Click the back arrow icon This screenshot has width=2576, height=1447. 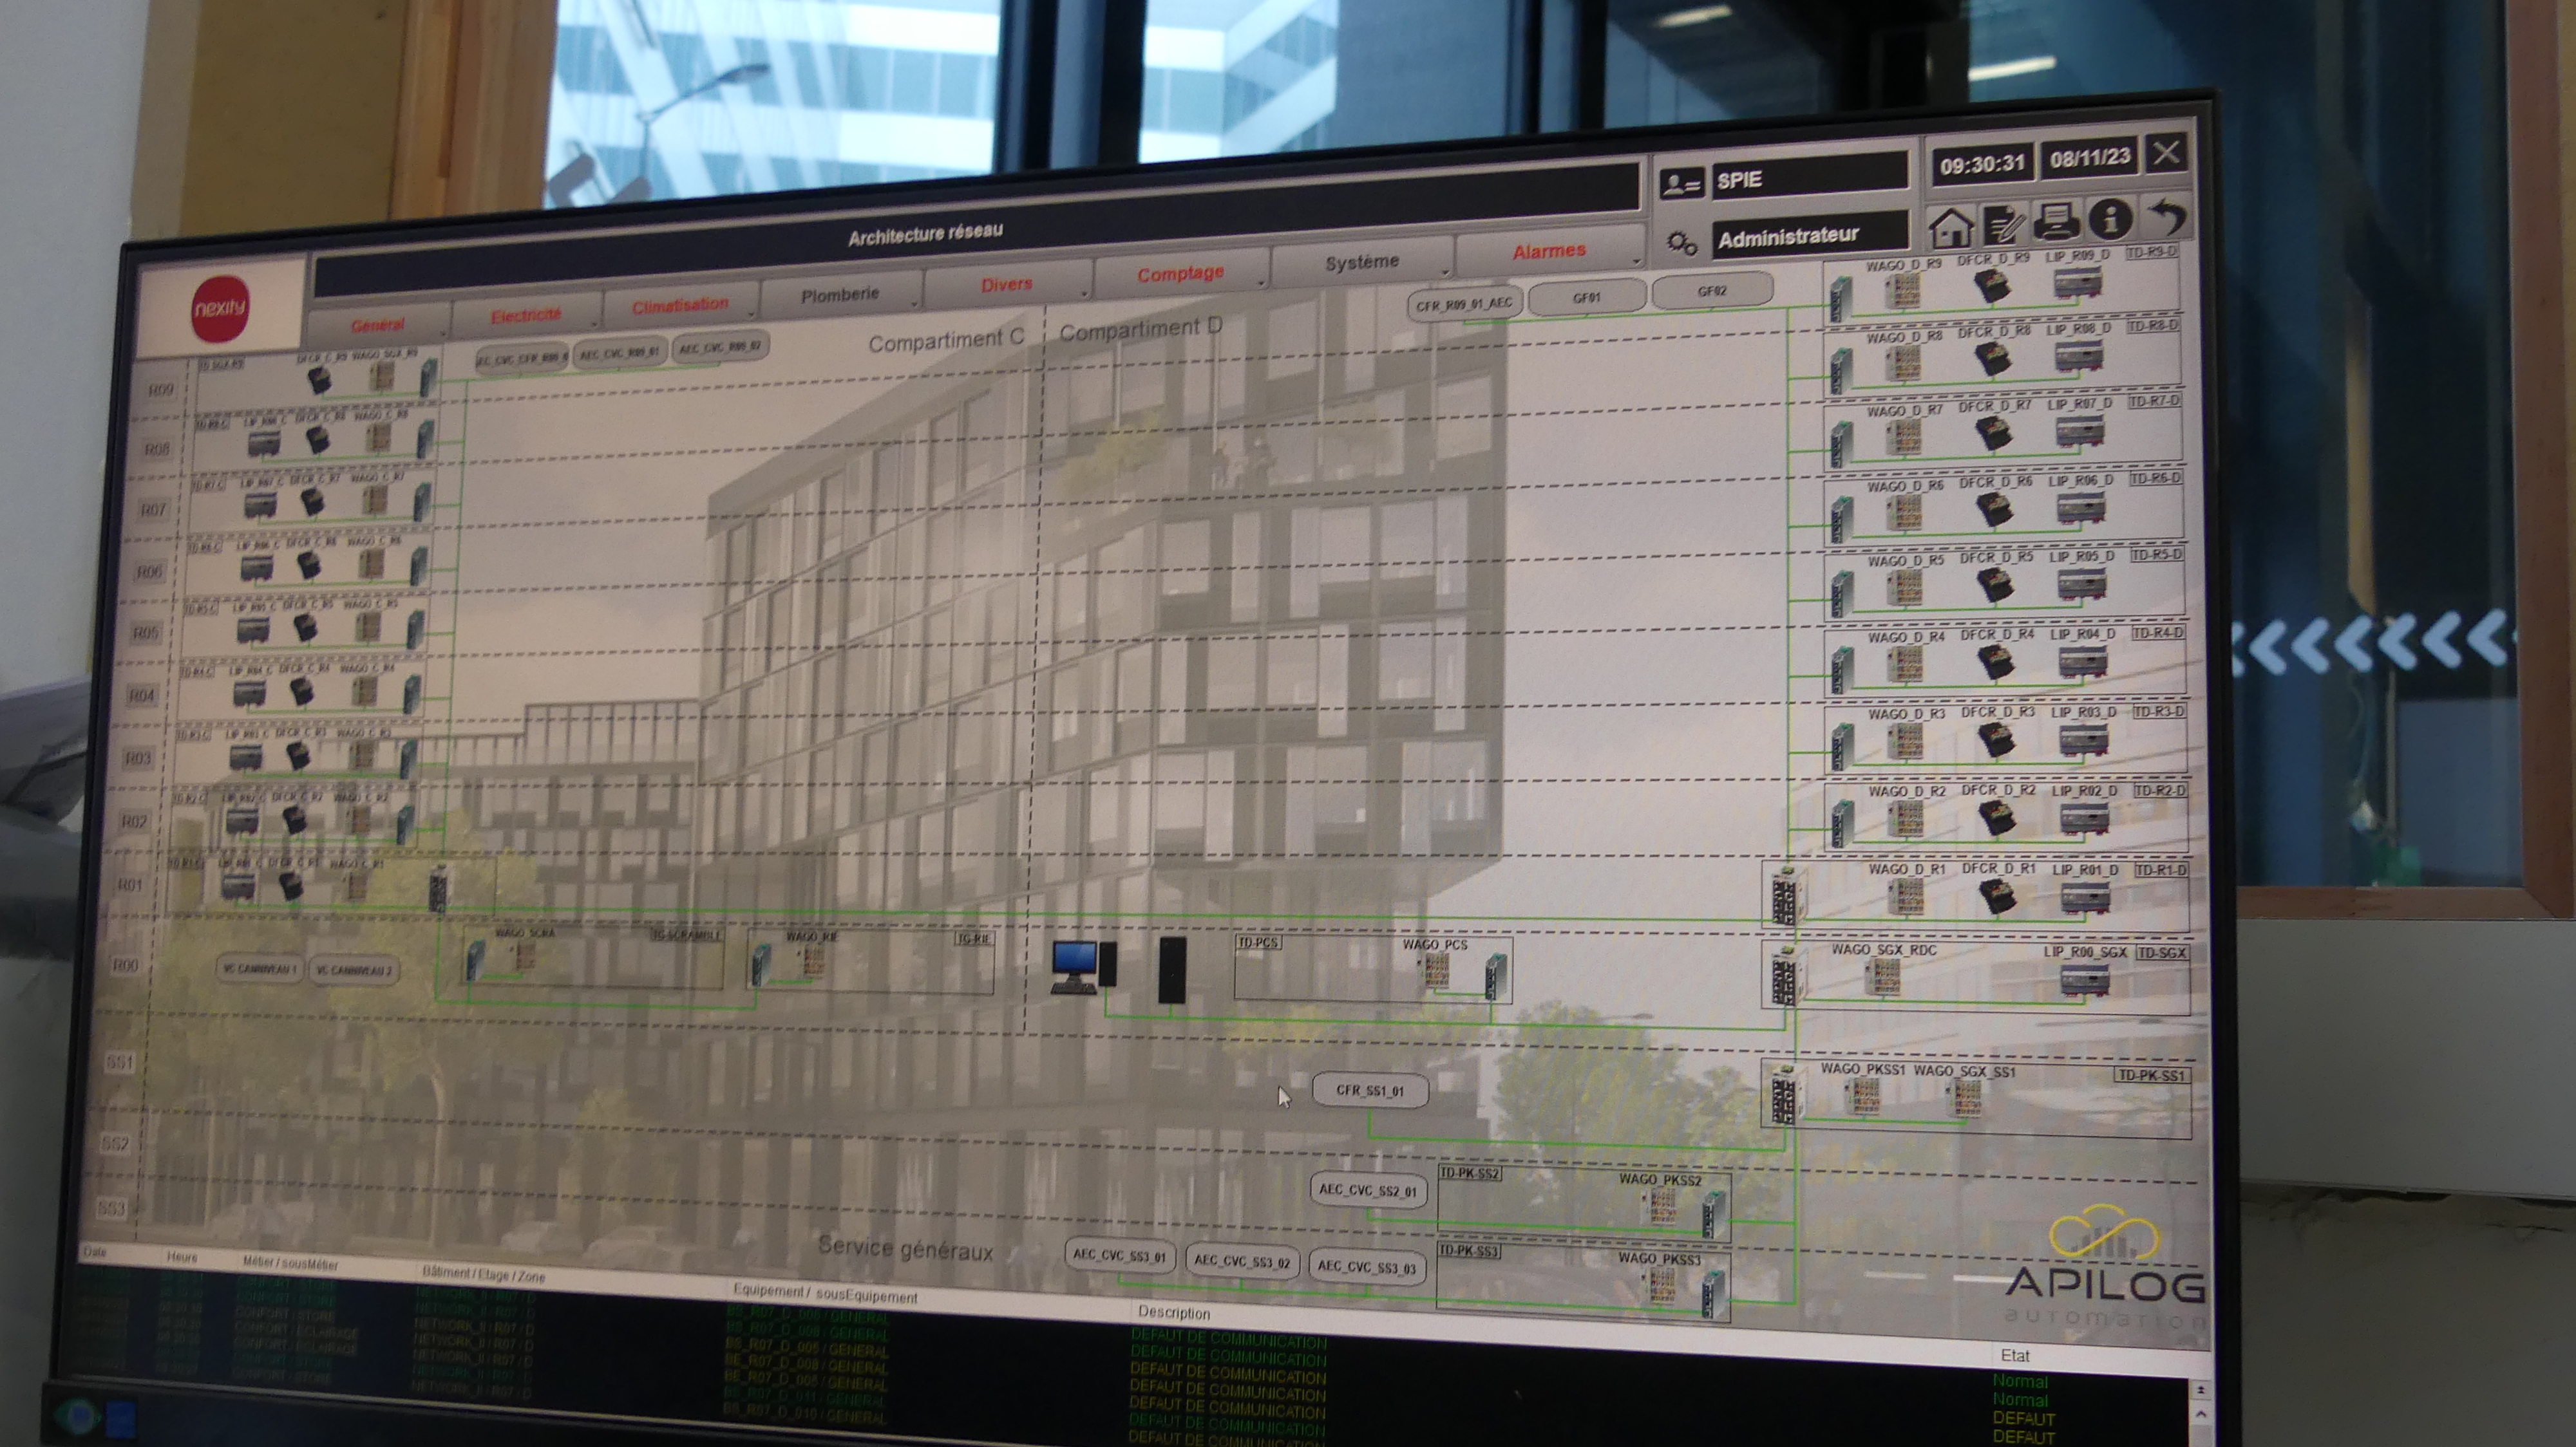click(x=2167, y=216)
